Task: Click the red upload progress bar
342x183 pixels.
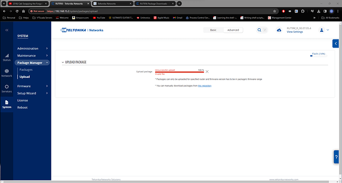Action: 179,72
